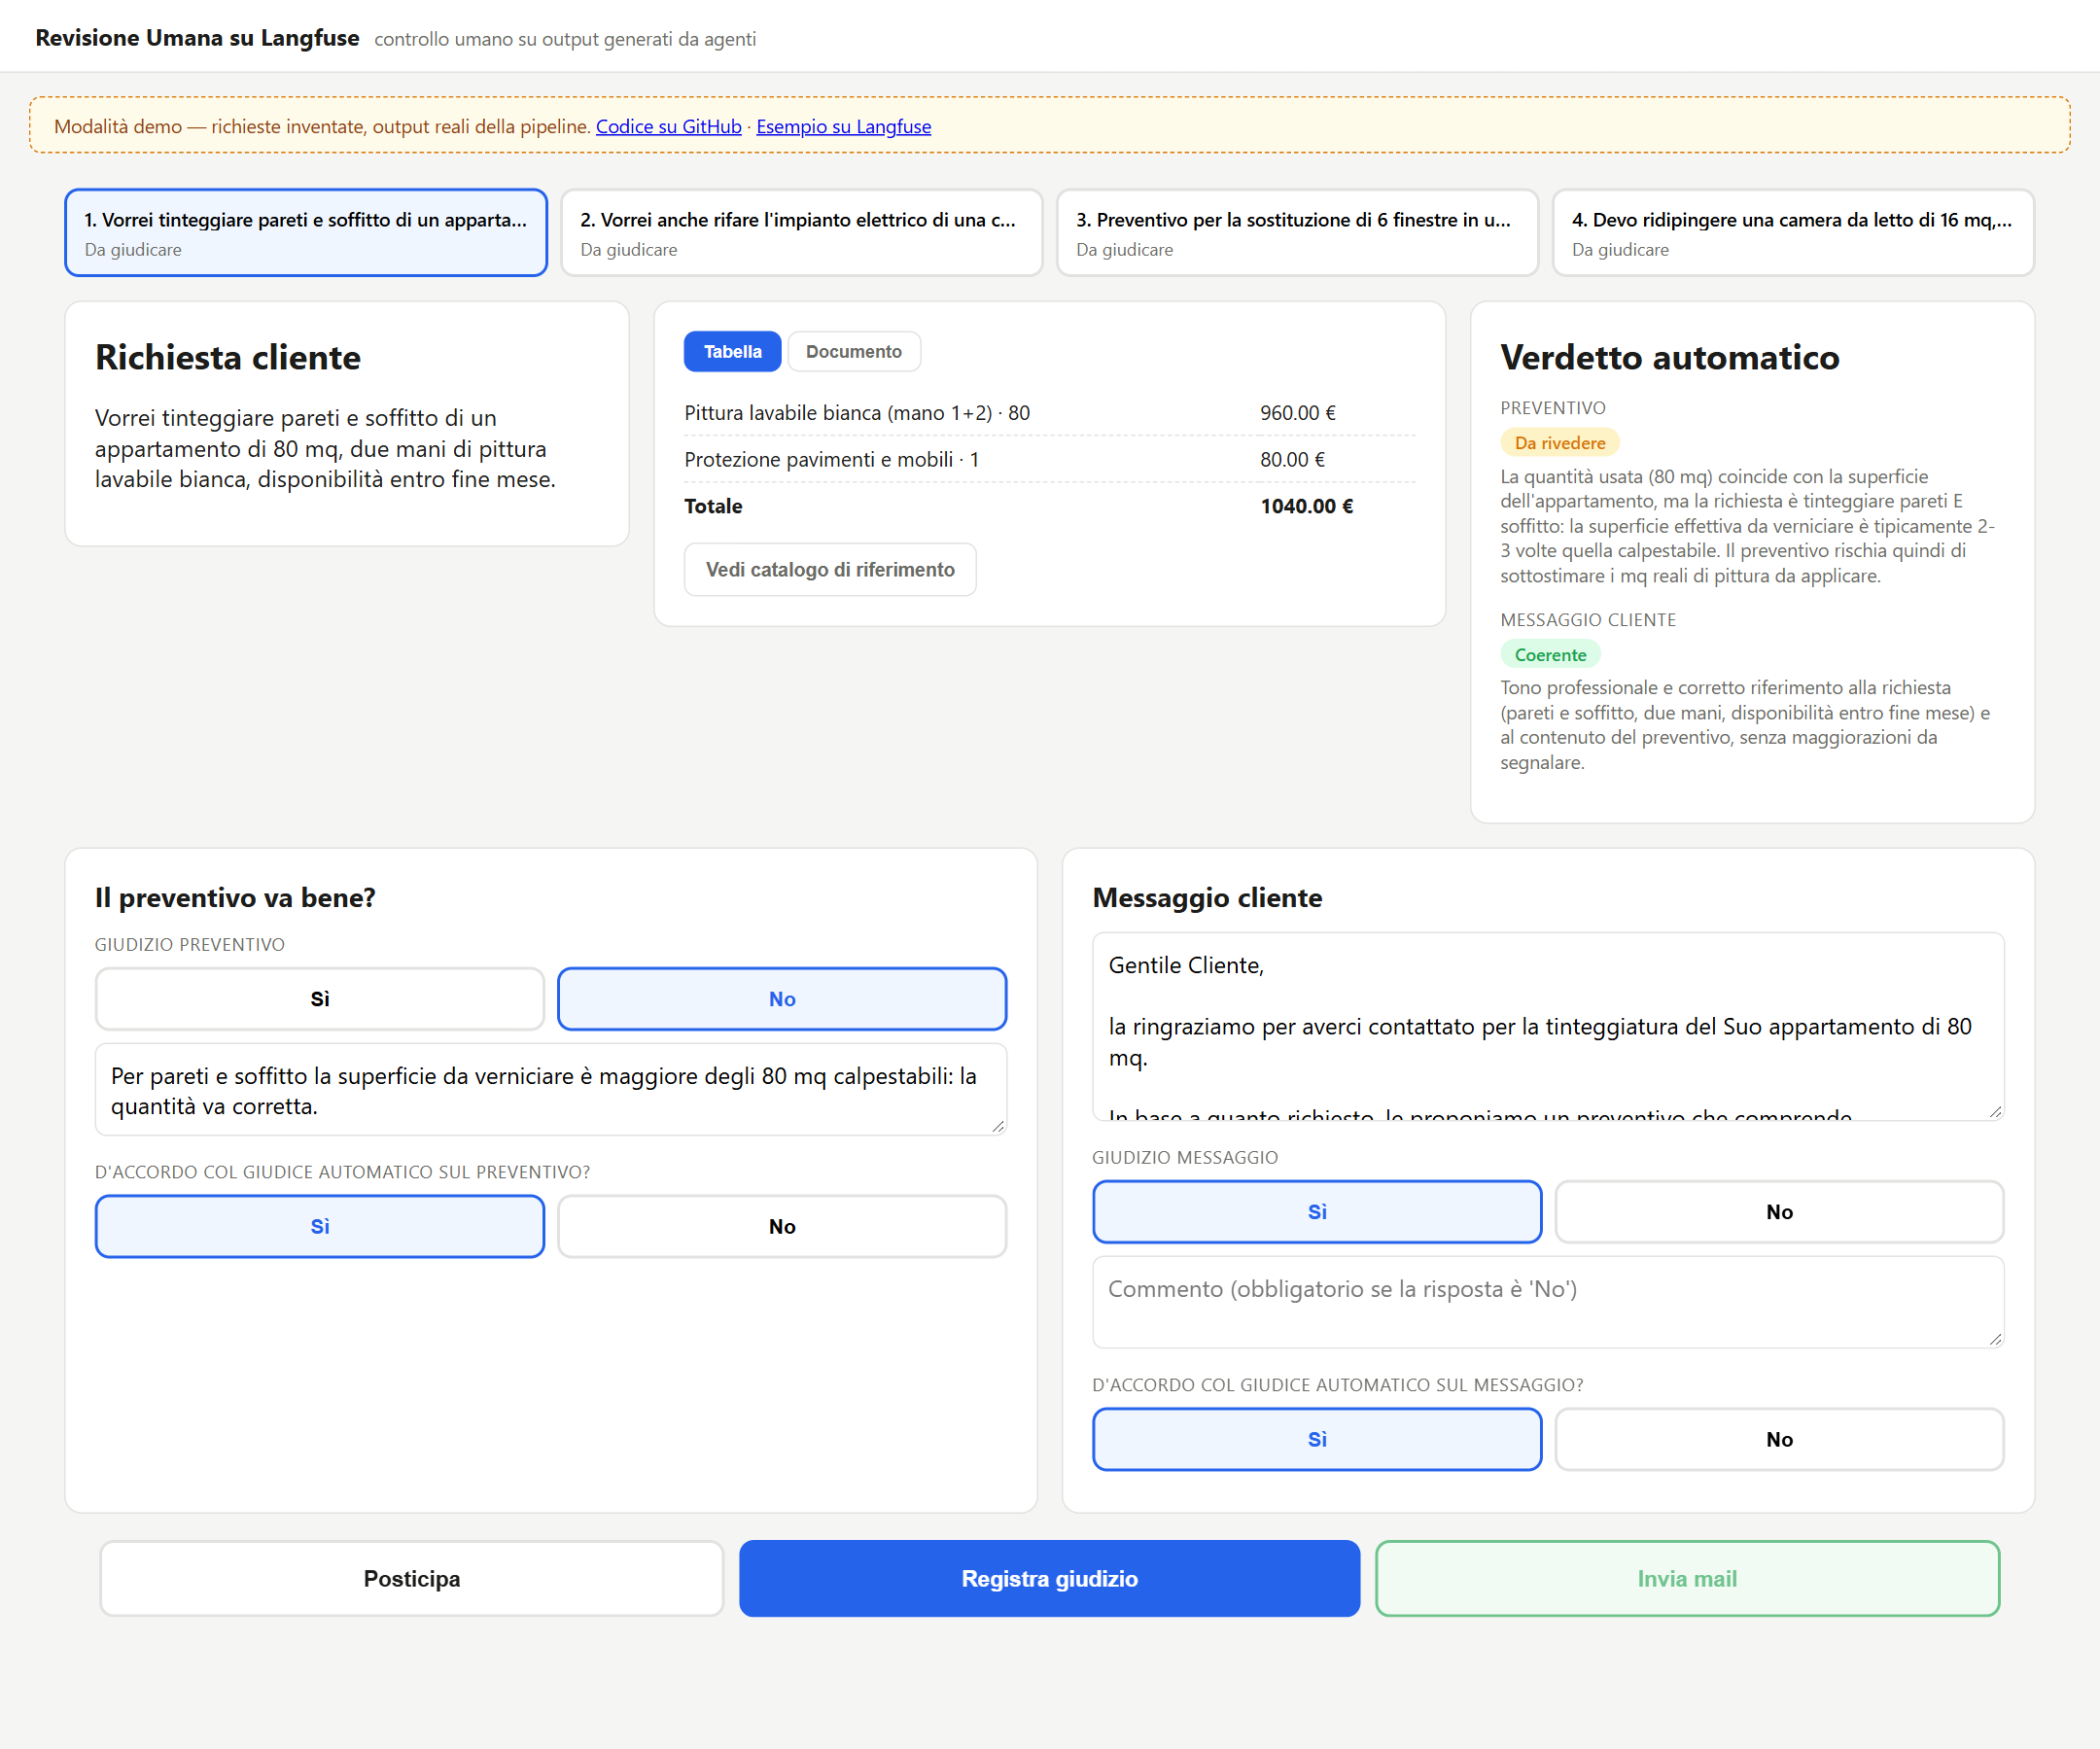This screenshot has width=2100, height=1749.
Task: Click Vedi catalogo di riferimento button
Action: (830, 569)
